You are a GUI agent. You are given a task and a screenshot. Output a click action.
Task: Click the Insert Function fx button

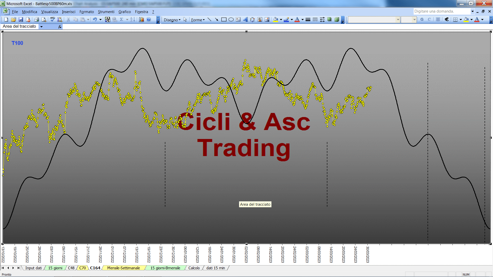pos(60,27)
